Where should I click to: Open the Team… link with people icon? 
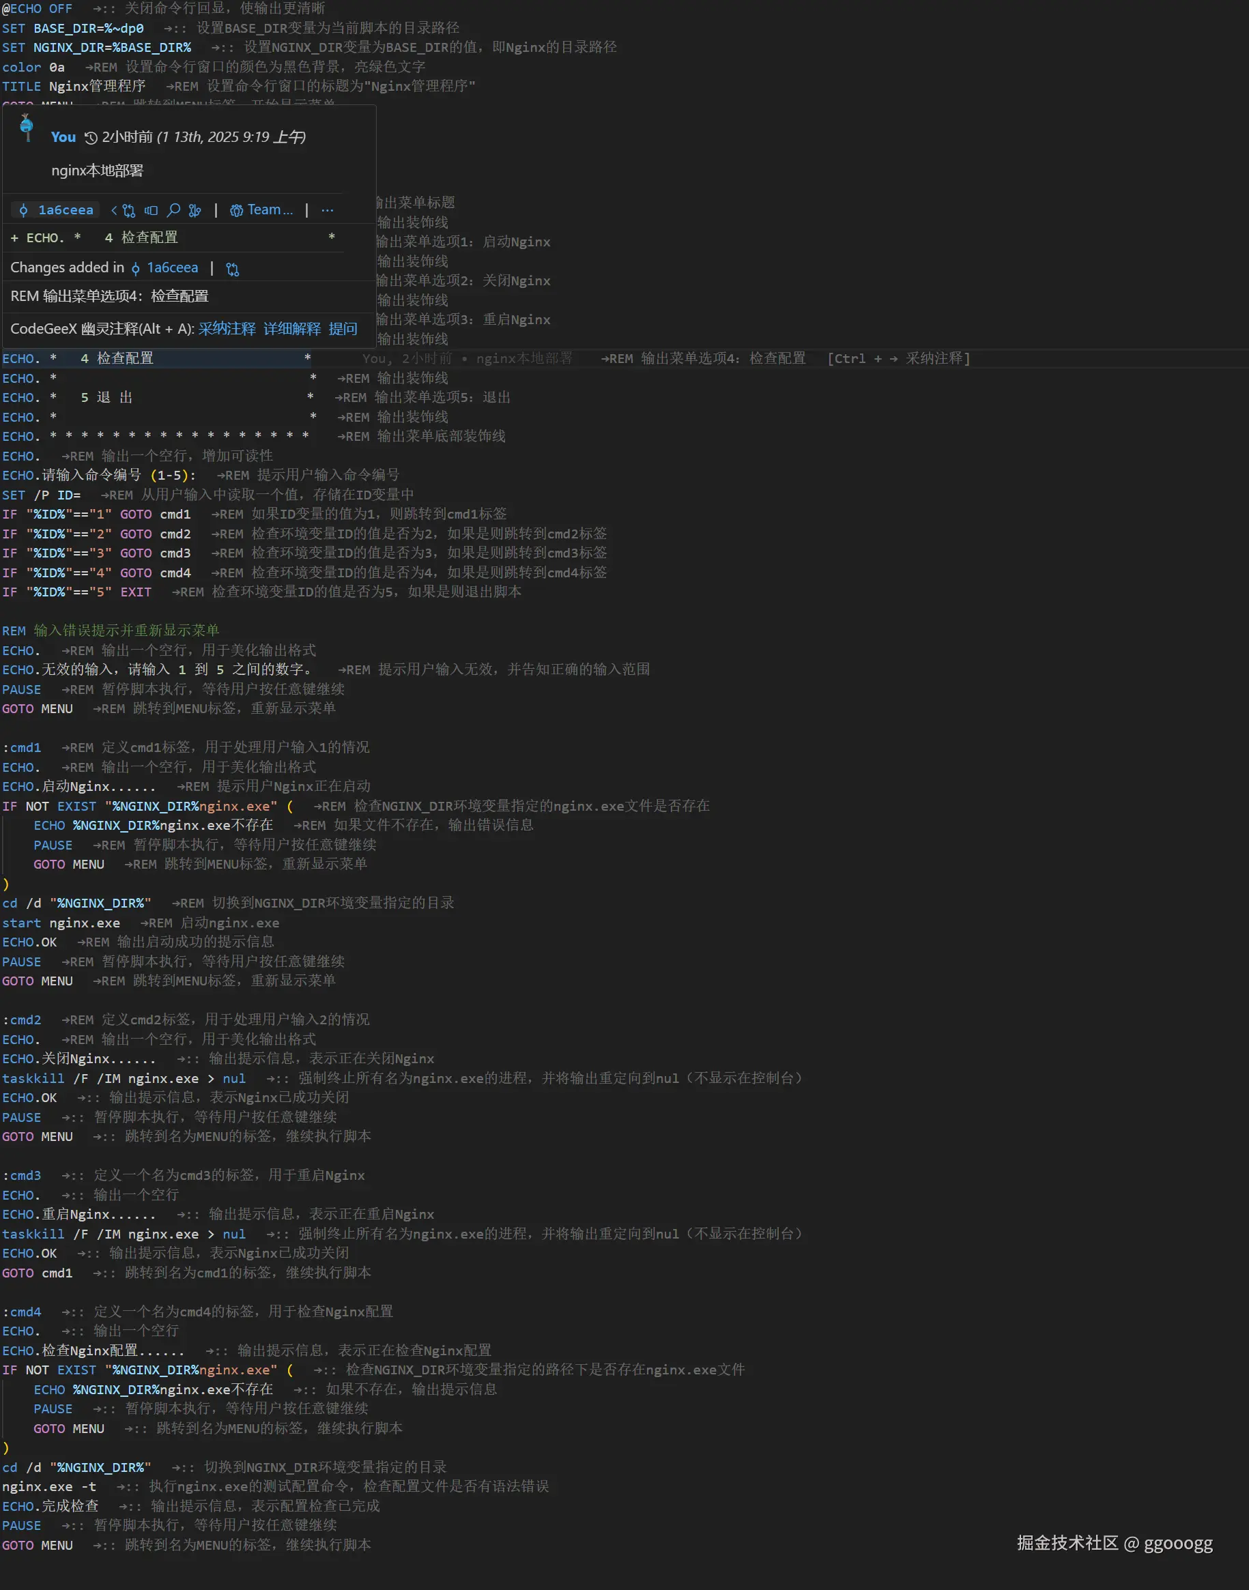(x=261, y=211)
